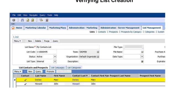This screenshot has height=99, width=177.
Task: Select the List Management tab
Action: click(152, 28)
